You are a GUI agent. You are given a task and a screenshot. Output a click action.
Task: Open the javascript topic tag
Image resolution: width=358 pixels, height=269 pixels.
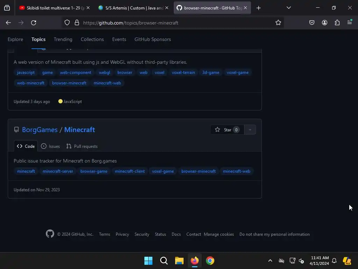[x=26, y=73]
